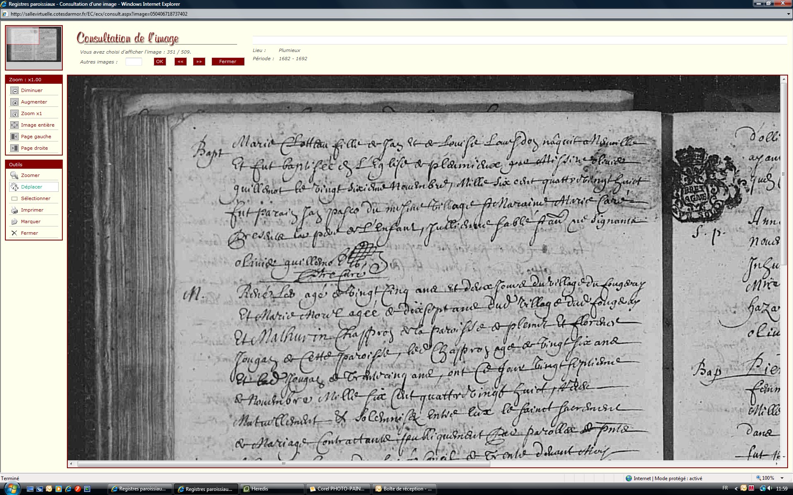The image size is (793, 495).
Task: Click Fermer in the Outils panel
Action: 29,233
